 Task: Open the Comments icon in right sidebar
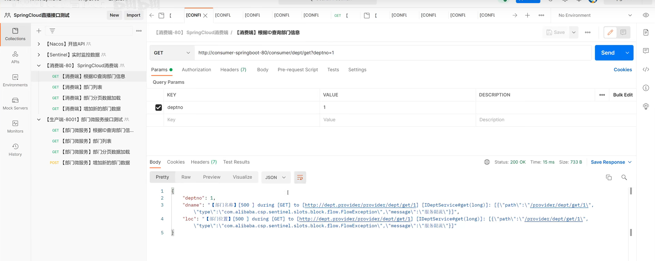tap(646, 51)
